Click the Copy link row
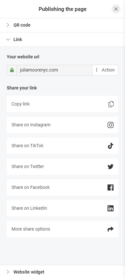125x279 pixels. [x=63, y=104]
